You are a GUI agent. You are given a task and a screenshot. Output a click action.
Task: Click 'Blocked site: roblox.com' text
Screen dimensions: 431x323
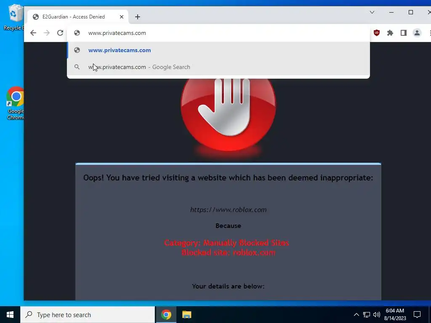coord(228,252)
